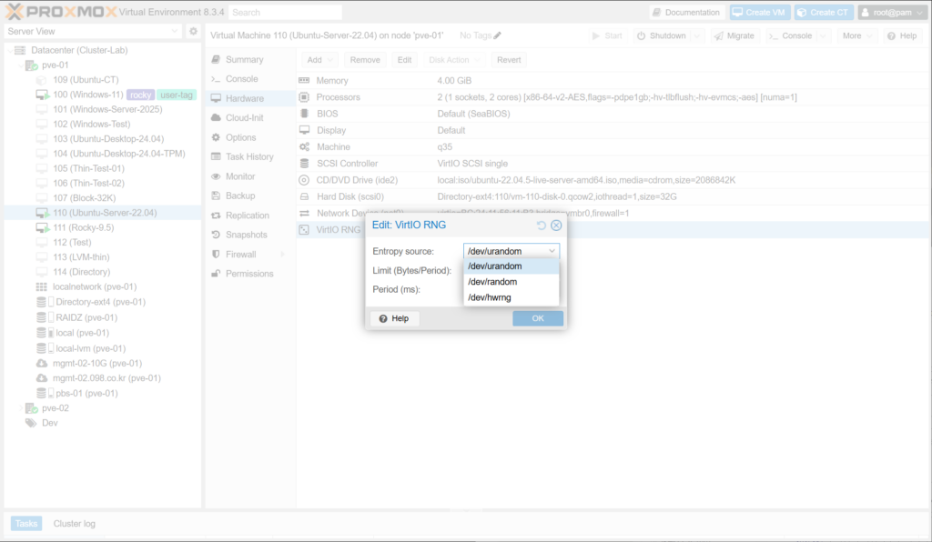Click the reset icon in VirtIO RNG dialog
Image resolution: width=932 pixels, height=542 pixels.
(542, 226)
